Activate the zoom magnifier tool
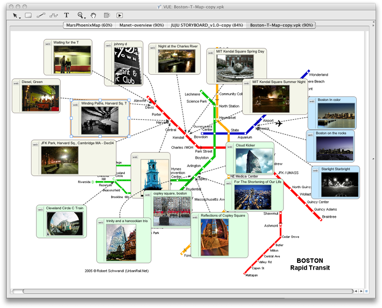The height and width of the screenshot is (308, 382). click(x=80, y=15)
